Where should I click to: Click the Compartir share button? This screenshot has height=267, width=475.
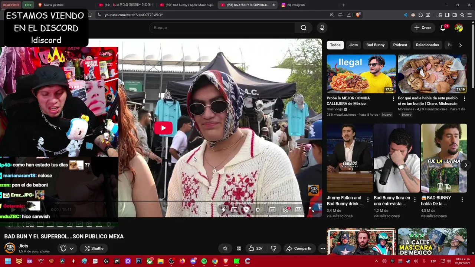coord(299,248)
